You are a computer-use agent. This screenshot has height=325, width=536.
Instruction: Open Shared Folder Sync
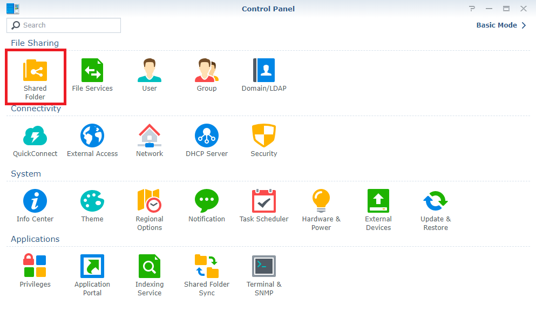point(207,267)
